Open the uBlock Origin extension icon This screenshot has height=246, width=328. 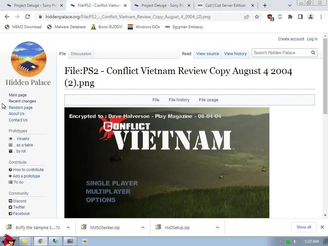[x=270, y=17]
